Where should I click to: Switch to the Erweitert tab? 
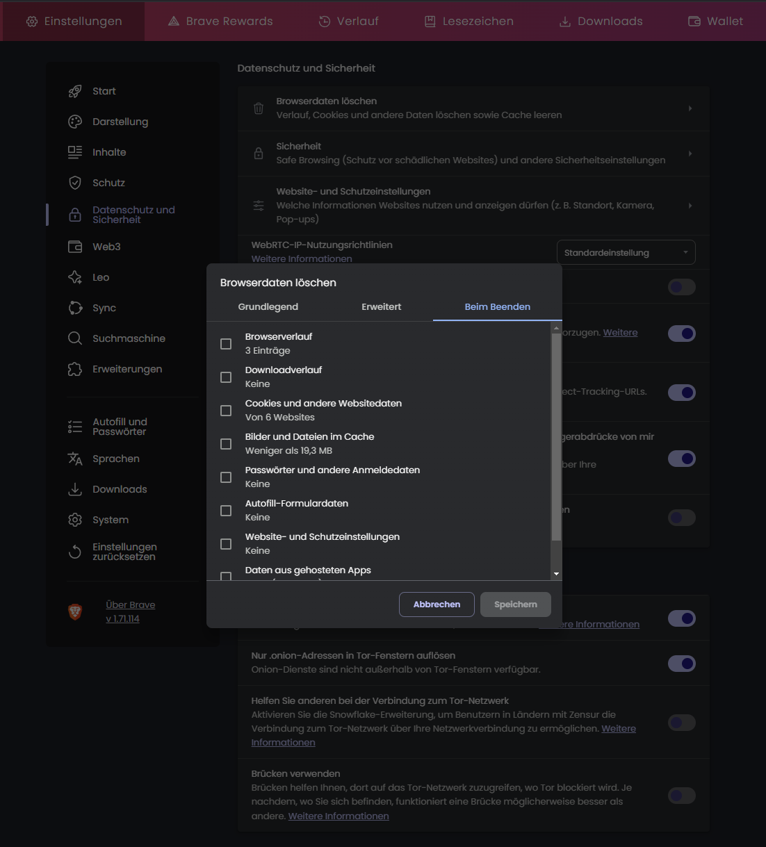click(x=381, y=307)
